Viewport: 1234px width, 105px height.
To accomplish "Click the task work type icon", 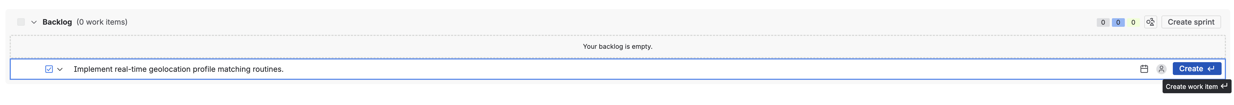I will tap(49, 69).
